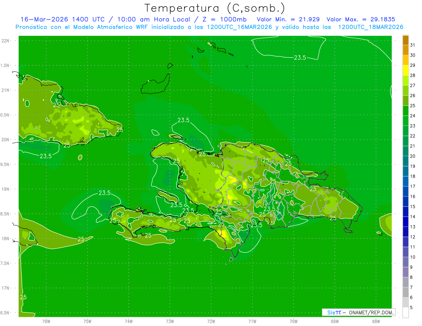This screenshot has height=326, width=422.
Task: Click the '9.5N' latitude axis label
Action: point(5,164)
